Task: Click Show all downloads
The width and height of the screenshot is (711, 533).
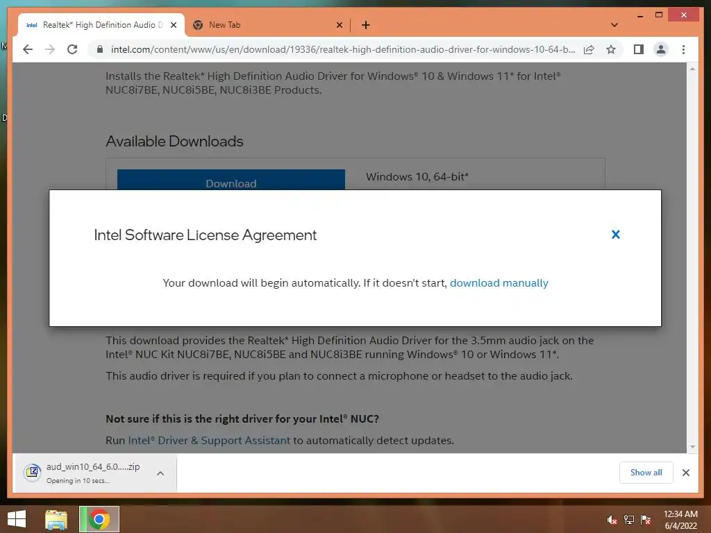Action: pos(646,472)
